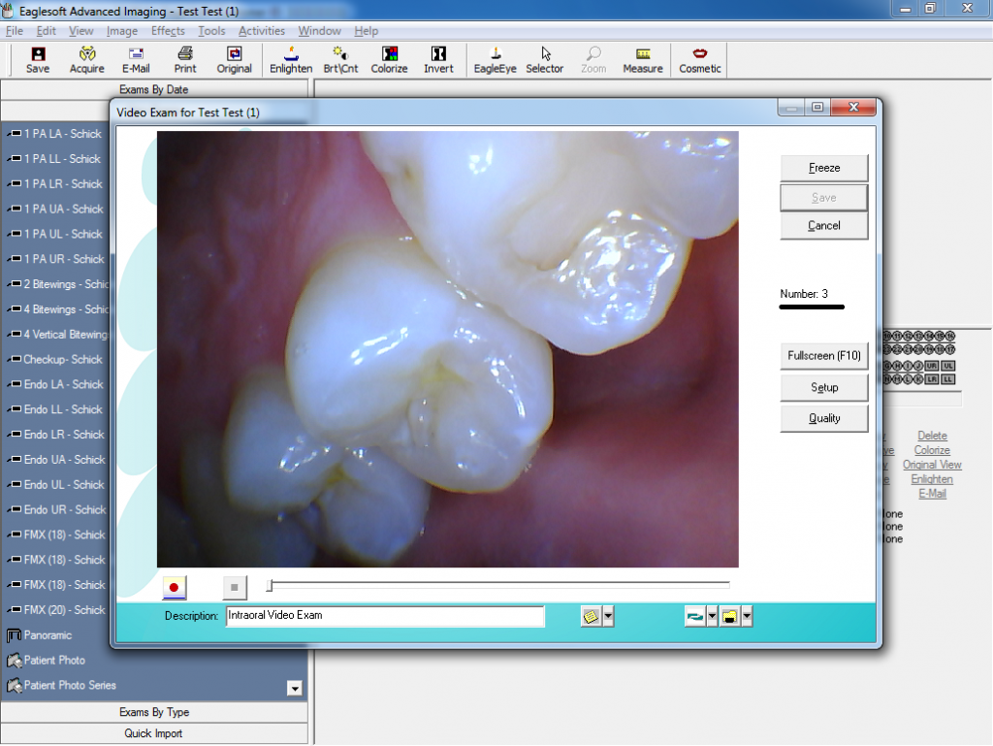
Task: Click the Description text field
Action: (384, 616)
